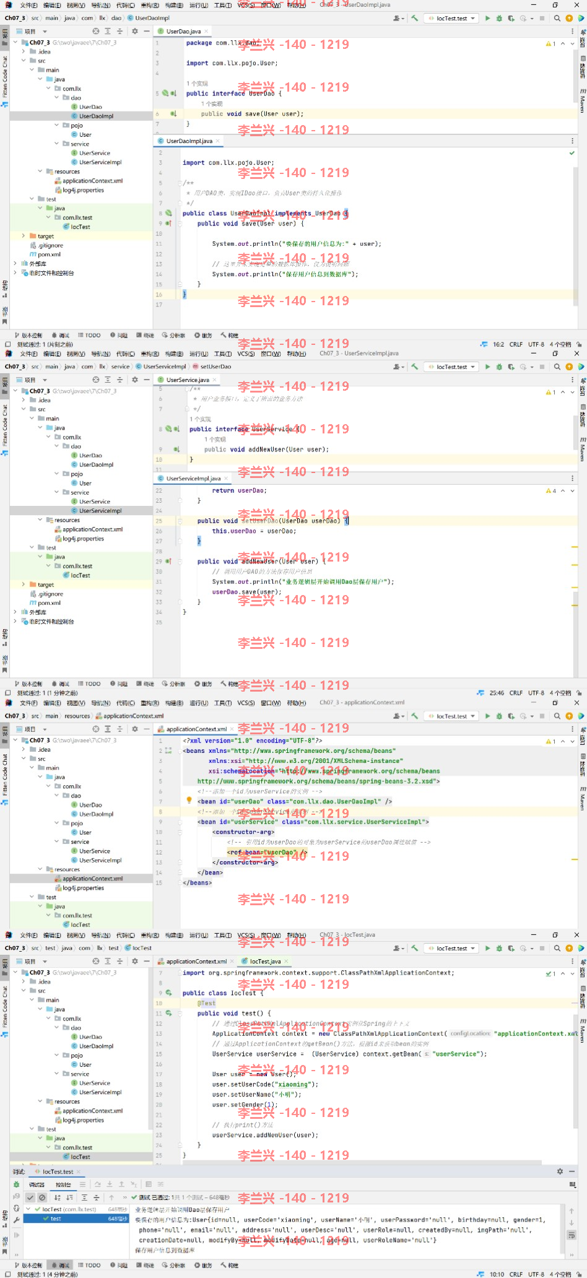This screenshot has height=1278, width=587.
Task: Toggle alphabetical sorting of test results
Action: point(58,1198)
